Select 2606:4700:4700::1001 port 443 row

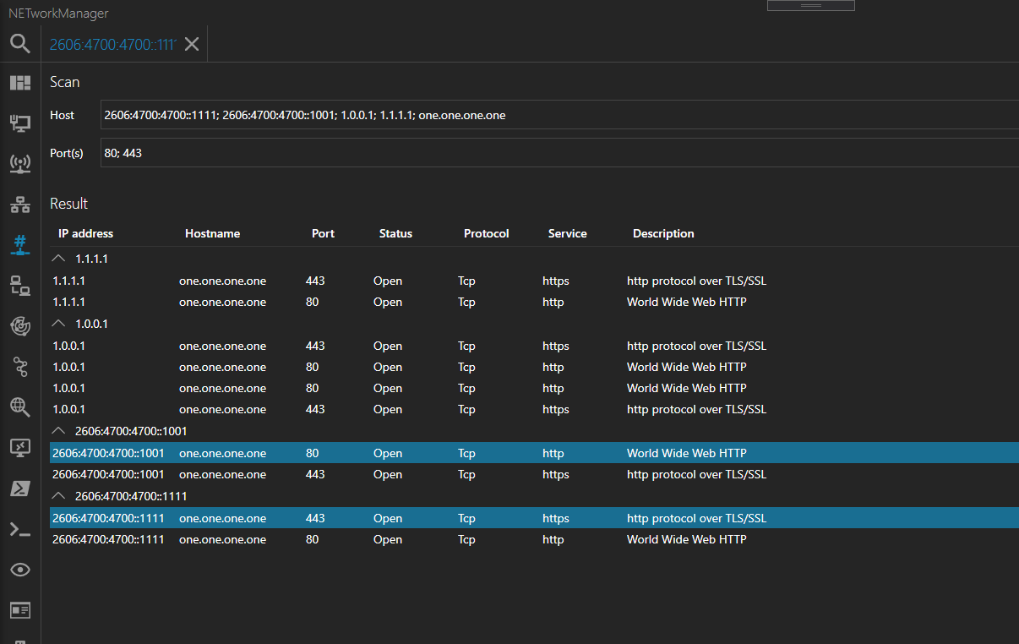[x=534, y=474]
